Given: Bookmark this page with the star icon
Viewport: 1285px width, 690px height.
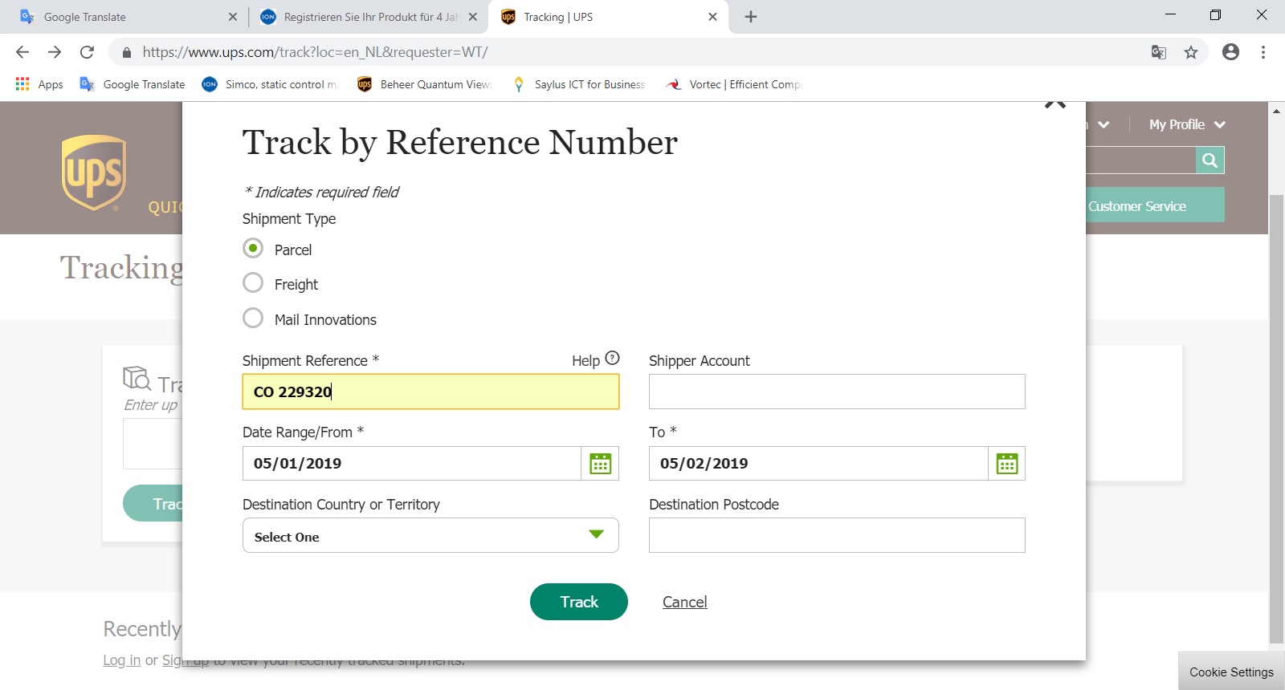Looking at the screenshot, I should (1191, 52).
